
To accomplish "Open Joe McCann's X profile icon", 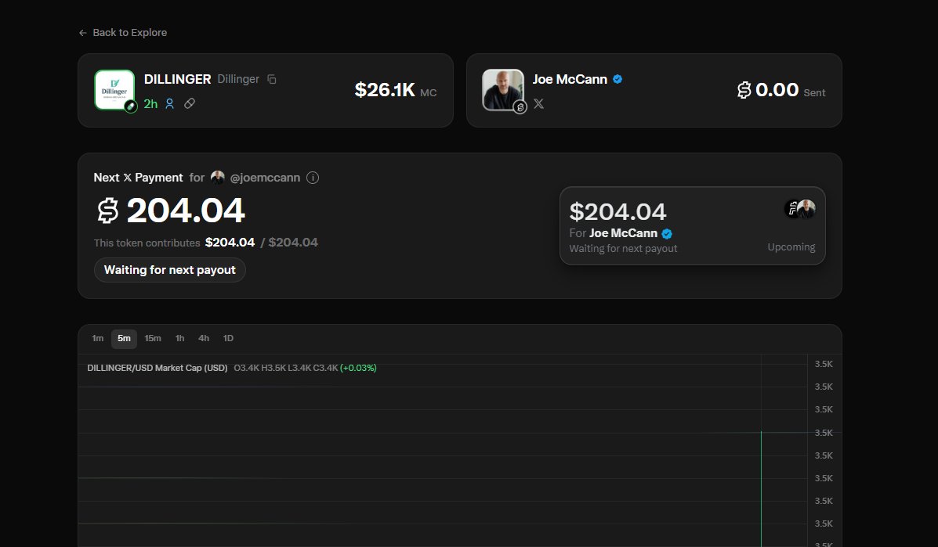I will pyautogui.click(x=538, y=104).
